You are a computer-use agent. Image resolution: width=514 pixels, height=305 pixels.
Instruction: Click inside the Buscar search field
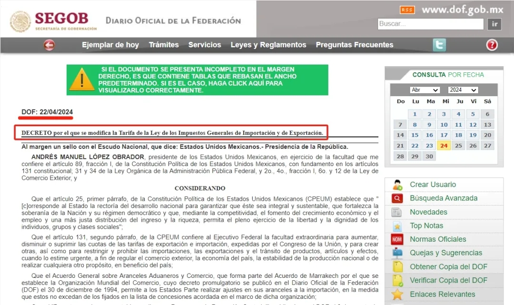tap(430, 24)
